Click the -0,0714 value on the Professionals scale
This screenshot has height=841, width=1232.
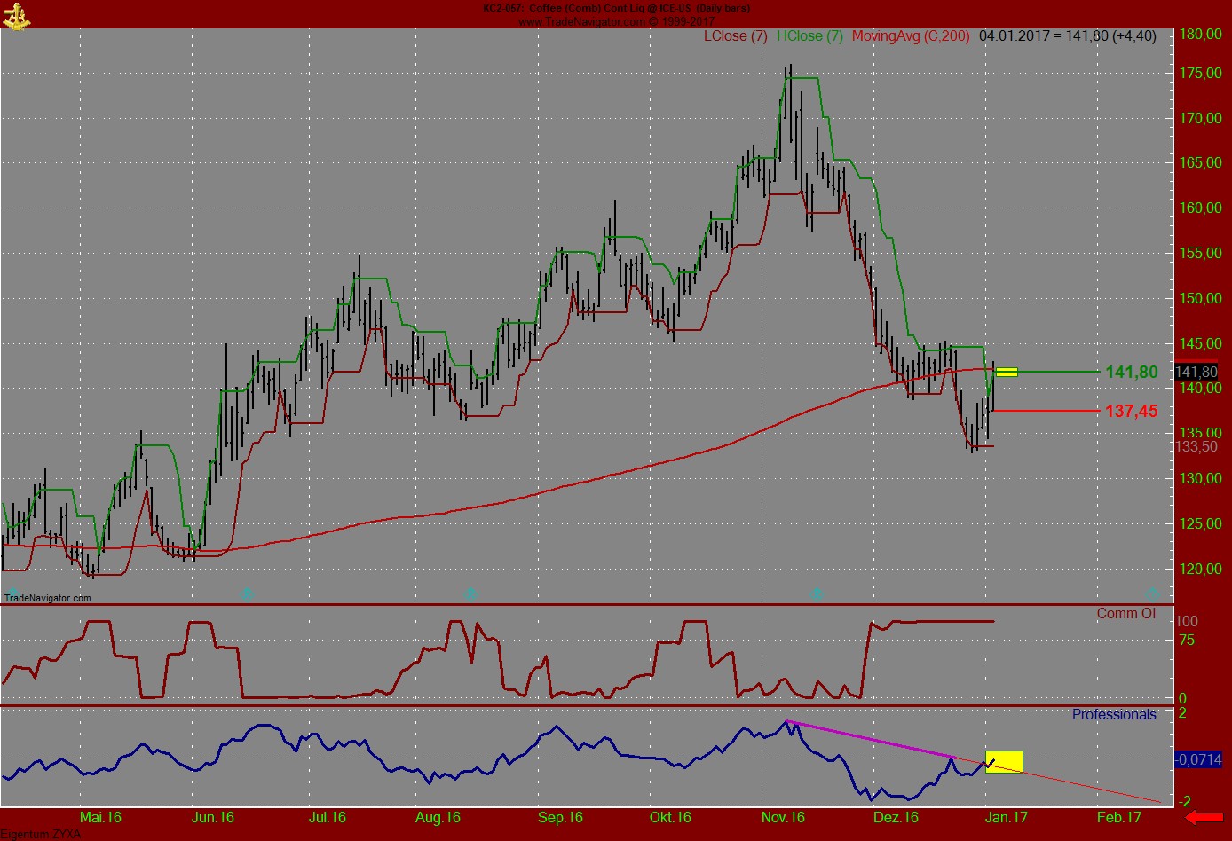tap(1197, 758)
